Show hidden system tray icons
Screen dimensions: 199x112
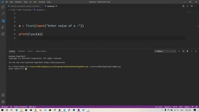tap(162, 110)
